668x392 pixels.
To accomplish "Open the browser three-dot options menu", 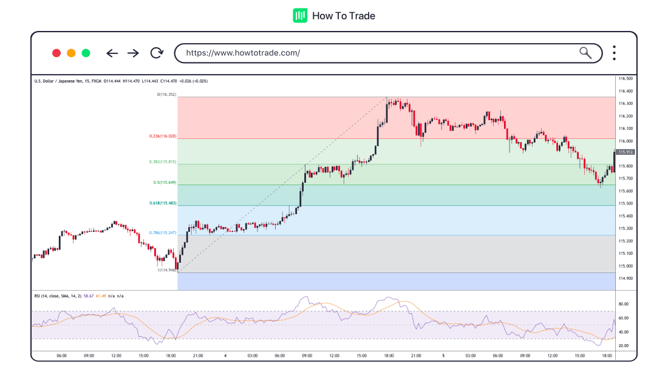I will click(613, 53).
